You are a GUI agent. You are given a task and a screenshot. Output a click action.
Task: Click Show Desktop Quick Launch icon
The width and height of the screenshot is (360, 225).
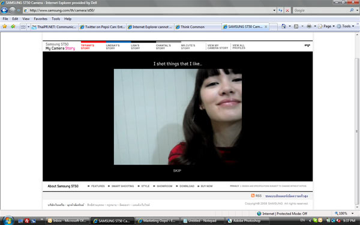point(20,221)
